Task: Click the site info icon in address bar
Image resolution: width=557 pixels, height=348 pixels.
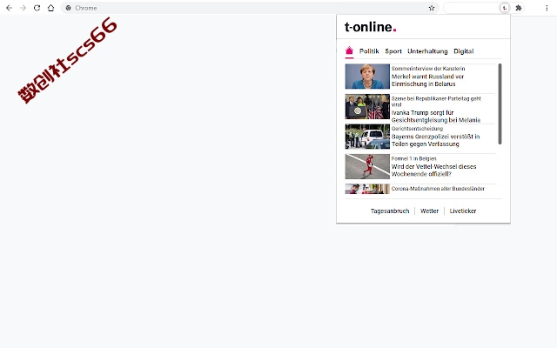Action: (68, 8)
